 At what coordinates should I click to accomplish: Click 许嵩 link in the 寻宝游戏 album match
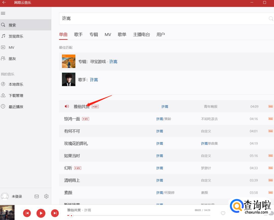tap(113, 61)
